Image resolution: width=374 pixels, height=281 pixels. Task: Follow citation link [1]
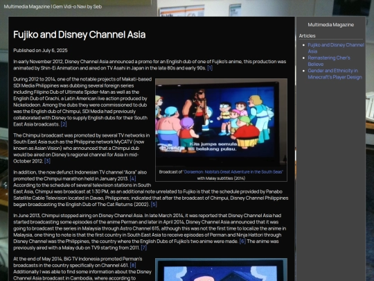[x=210, y=68]
